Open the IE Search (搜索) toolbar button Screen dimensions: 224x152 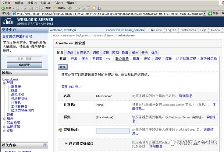[x=46, y=8]
